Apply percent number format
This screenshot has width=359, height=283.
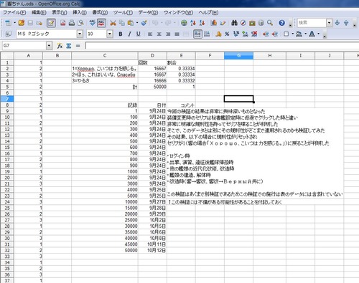click(x=227, y=34)
